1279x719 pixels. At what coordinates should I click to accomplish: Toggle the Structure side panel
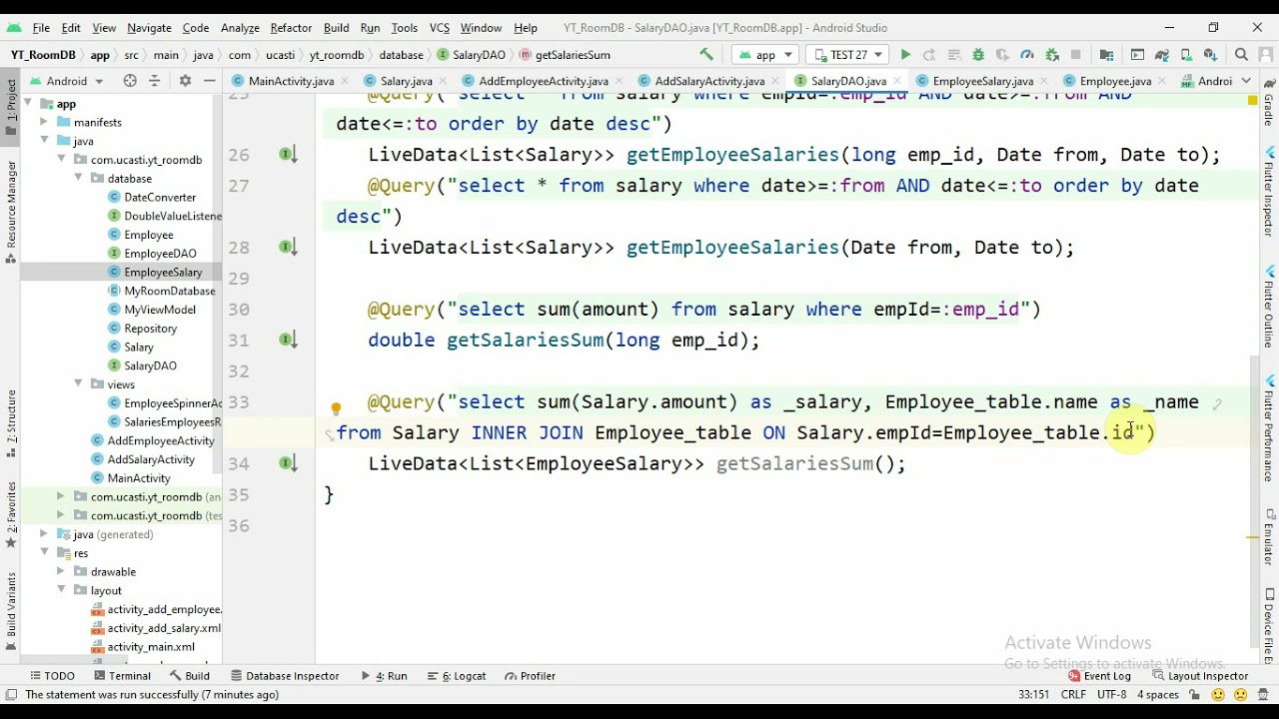(11, 421)
